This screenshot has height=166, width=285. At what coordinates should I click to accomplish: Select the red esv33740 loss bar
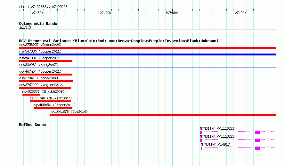click(50, 101)
